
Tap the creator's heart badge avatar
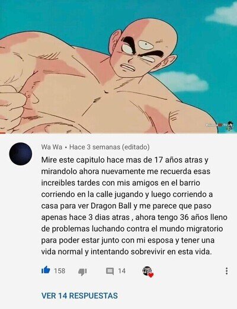[148, 272]
